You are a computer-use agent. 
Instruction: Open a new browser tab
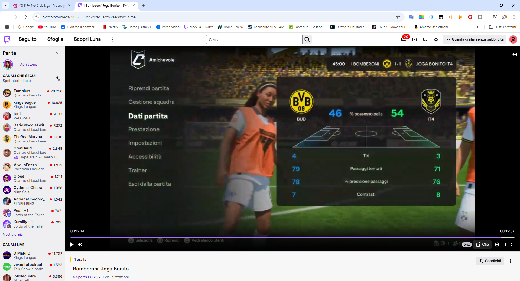coord(144,5)
